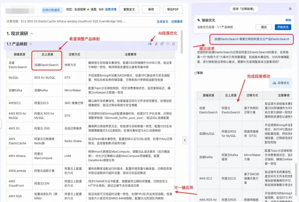The image size is (299, 202).
Task: Click the copy icon in section 1.1 header
Action: coord(162,44)
